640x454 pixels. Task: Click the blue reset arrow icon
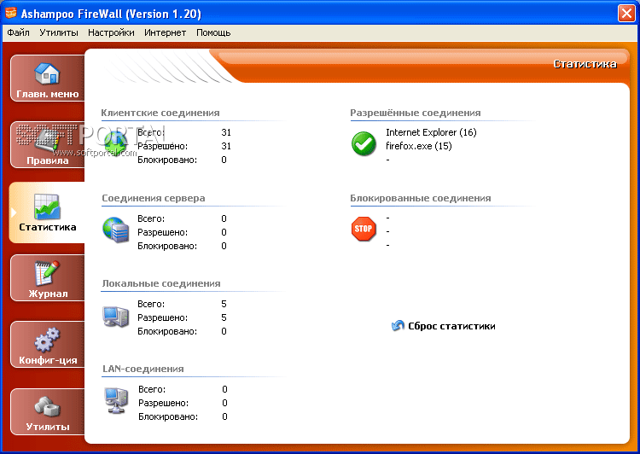click(x=398, y=325)
